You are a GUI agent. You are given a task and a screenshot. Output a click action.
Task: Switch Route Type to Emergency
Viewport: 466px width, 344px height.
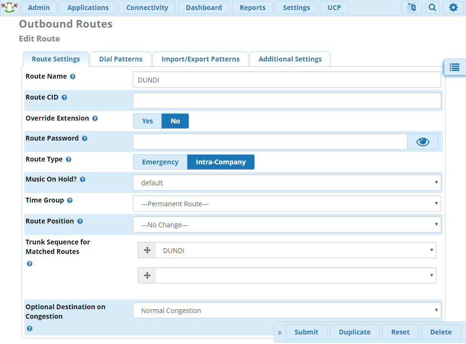159,162
